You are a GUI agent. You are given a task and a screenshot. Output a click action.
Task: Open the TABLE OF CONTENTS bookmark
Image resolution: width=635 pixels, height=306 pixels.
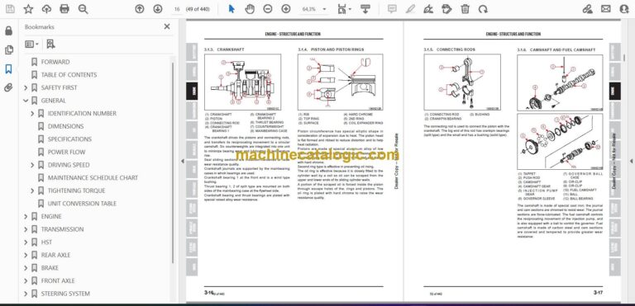click(69, 75)
